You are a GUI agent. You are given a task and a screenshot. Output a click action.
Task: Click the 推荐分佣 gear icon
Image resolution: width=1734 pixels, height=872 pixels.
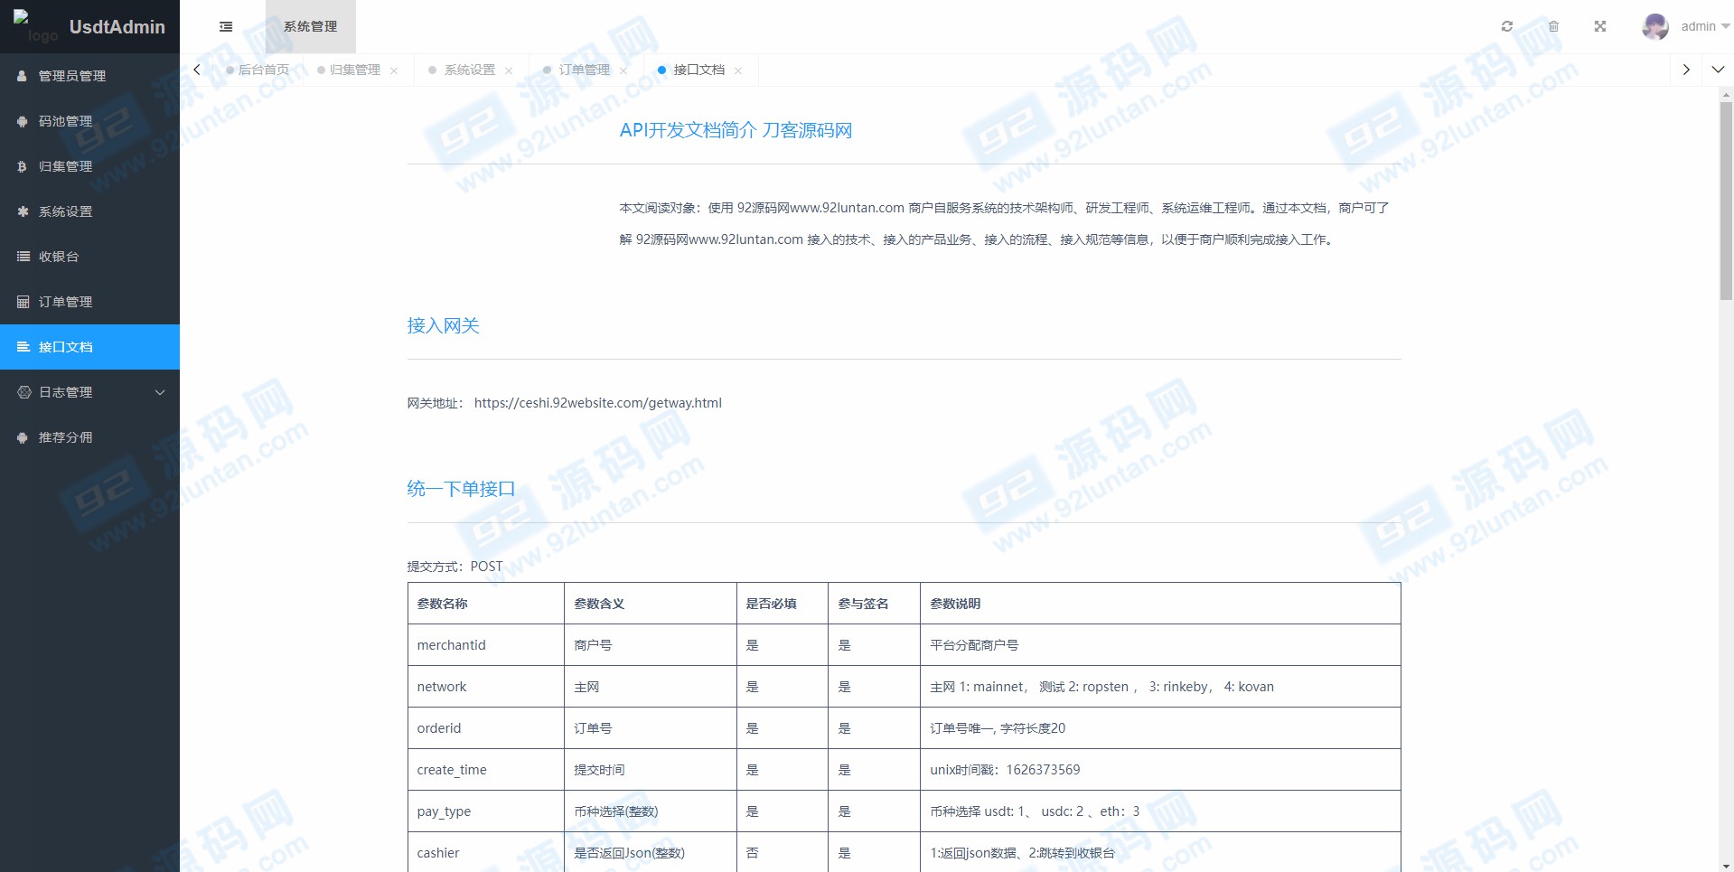pyautogui.click(x=23, y=437)
